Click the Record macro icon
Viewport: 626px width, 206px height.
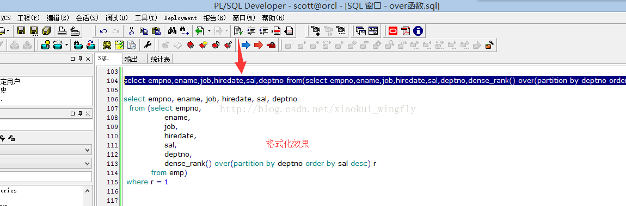pos(315,30)
